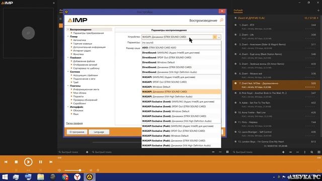Image resolution: width=322 pixels, height=181 pixels.
Task: Stop playback with the square button
Action: tap(16, 162)
